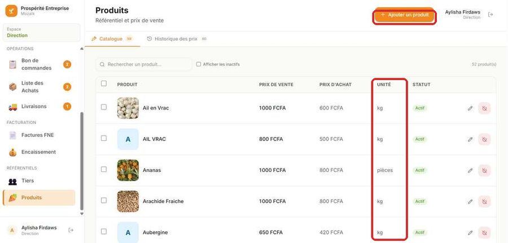This screenshot has width=508, height=243.
Task: Open Factures FNE document icon
Action: (12, 135)
